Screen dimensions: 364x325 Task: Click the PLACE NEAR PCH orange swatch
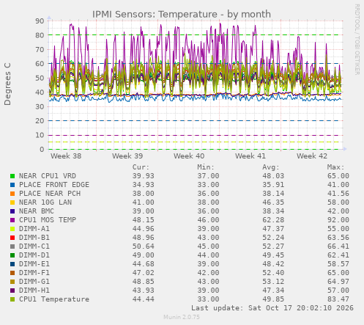(x=12, y=194)
